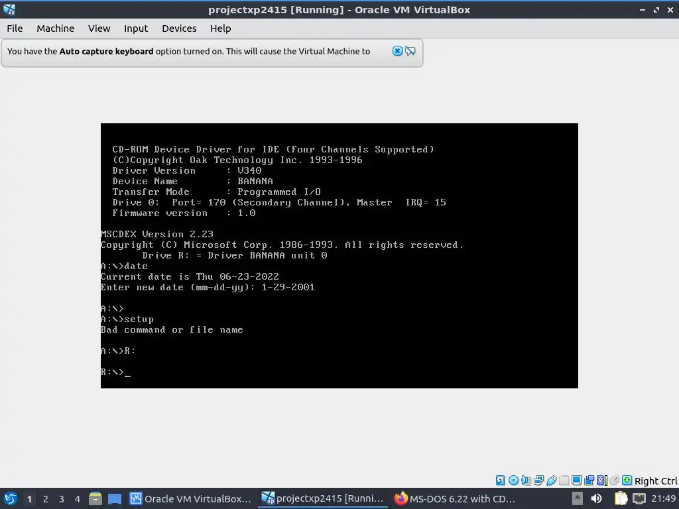The image size is (679, 509).
Task: Open the file manager launcher icon
Action: 95,498
